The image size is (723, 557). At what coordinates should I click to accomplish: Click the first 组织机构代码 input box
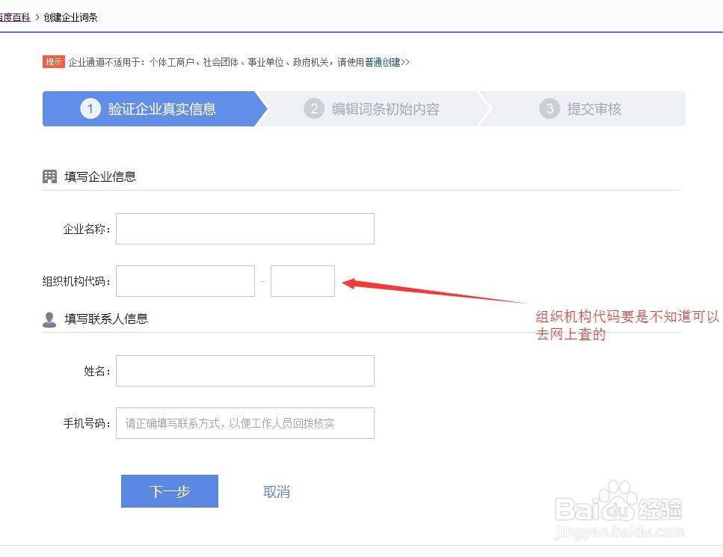click(185, 280)
